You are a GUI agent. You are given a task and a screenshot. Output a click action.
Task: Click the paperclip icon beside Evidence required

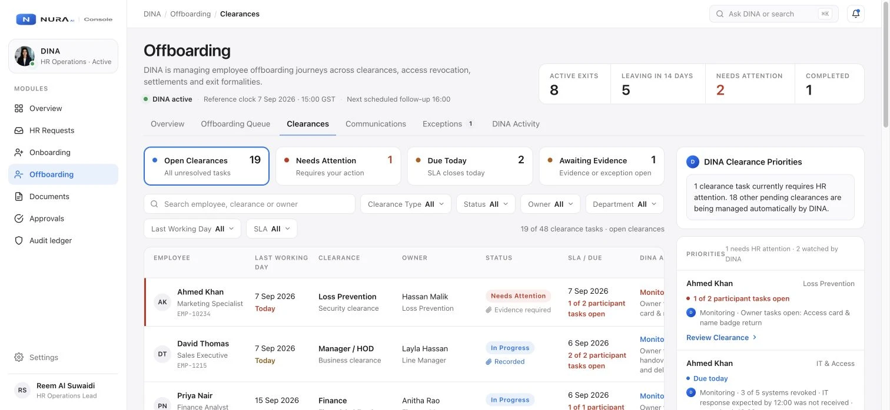coord(489,310)
